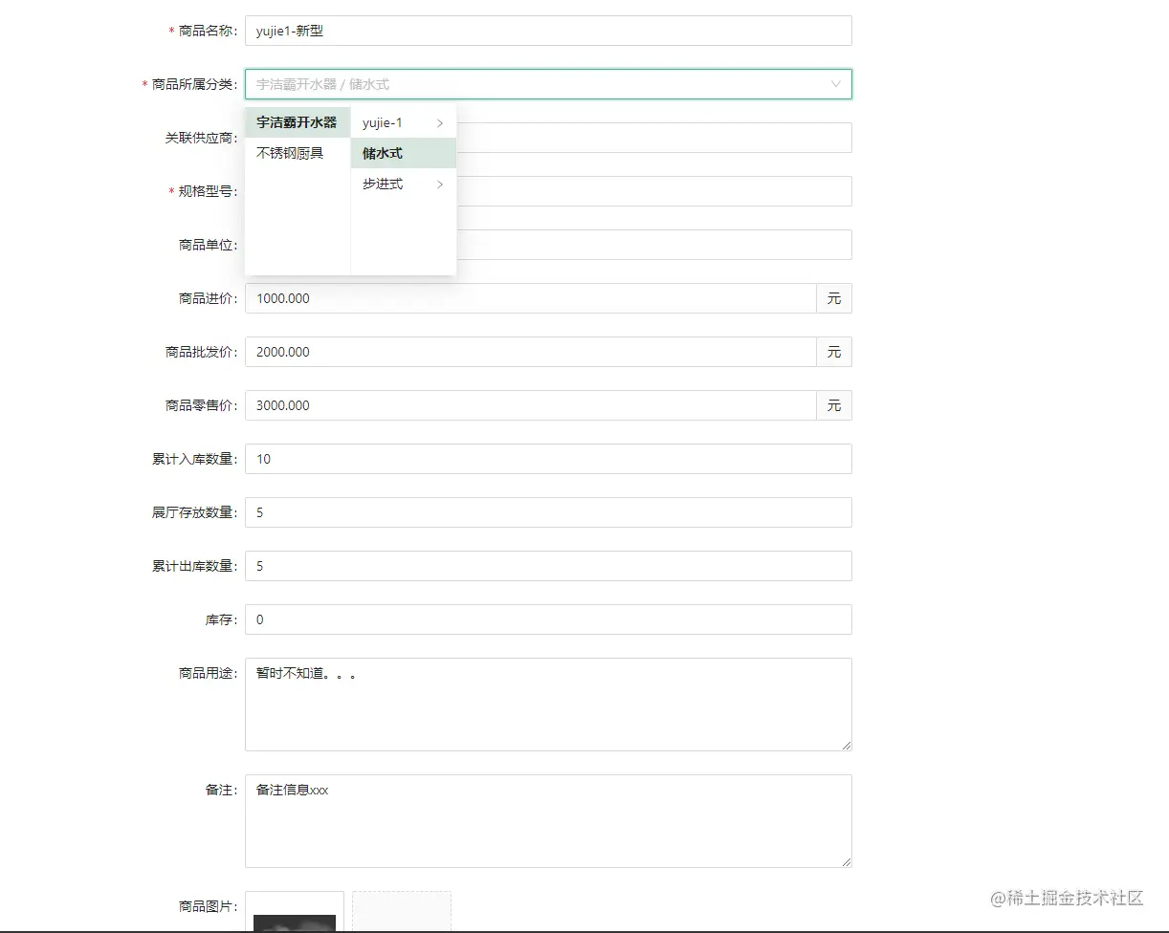Click the 累计入库数量 field with value 10
1169x933 pixels.
pyautogui.click(x=548, y=459)
